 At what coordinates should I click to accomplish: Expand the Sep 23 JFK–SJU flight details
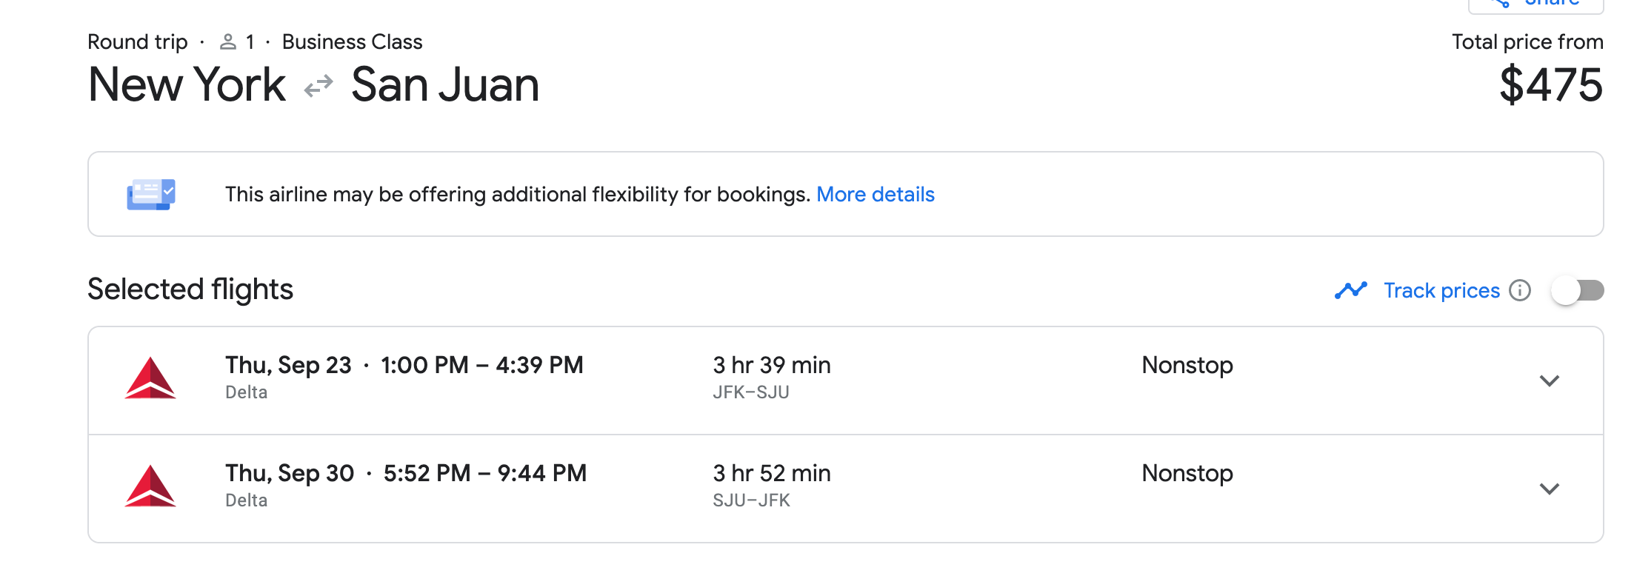[x=1550, y=381]
